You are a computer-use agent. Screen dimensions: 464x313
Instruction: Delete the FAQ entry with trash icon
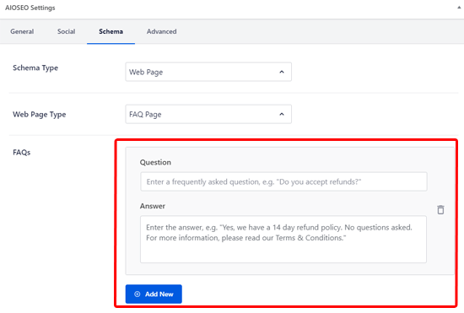440,210
